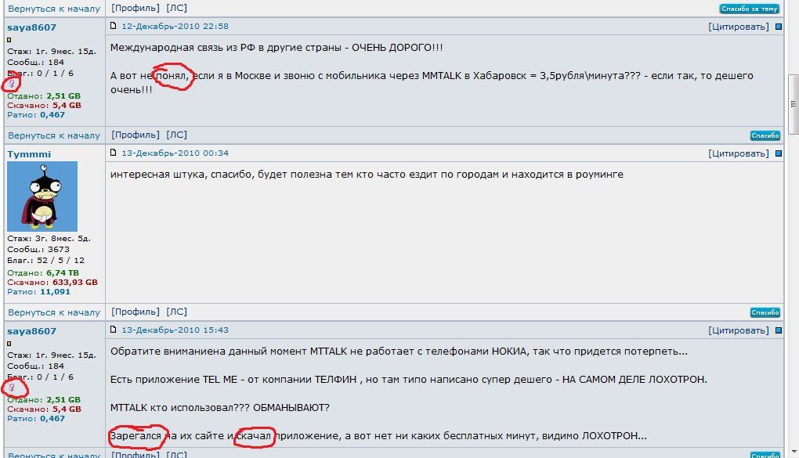The height and width of the screenshot is (458, 799).
Task: Open the 13-Декабрь-2010 00:34 date link
Action: click(175, 153)
